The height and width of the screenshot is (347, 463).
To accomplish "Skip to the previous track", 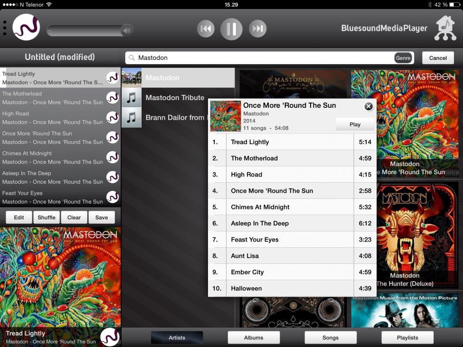I will tap(206, 28).
